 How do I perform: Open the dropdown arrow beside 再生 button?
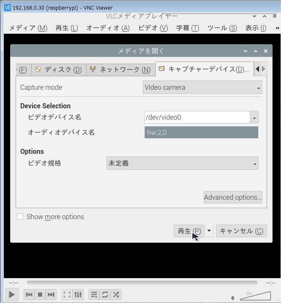(209, 231)
